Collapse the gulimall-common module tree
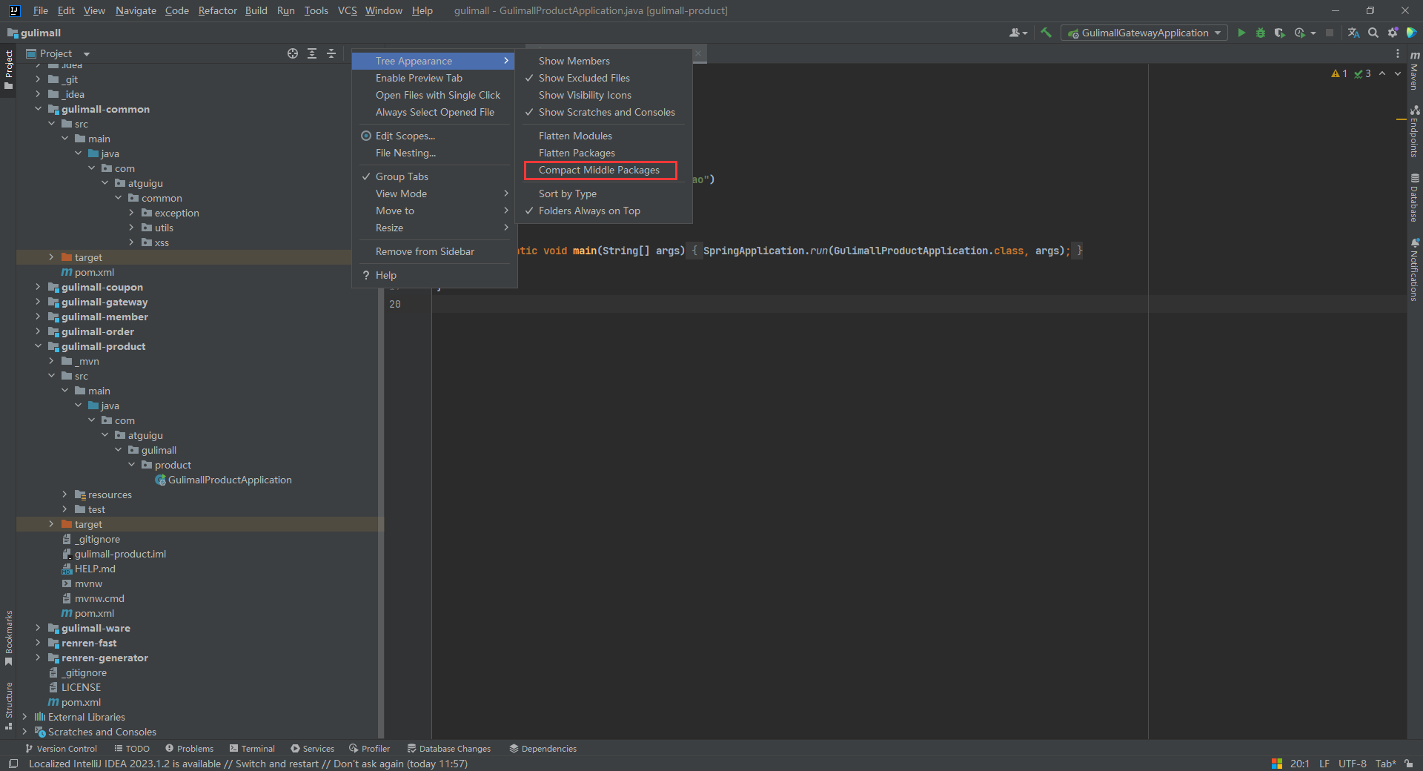Image resolution: width=1423 pixels, height=771 pixels. click(38, 109)
